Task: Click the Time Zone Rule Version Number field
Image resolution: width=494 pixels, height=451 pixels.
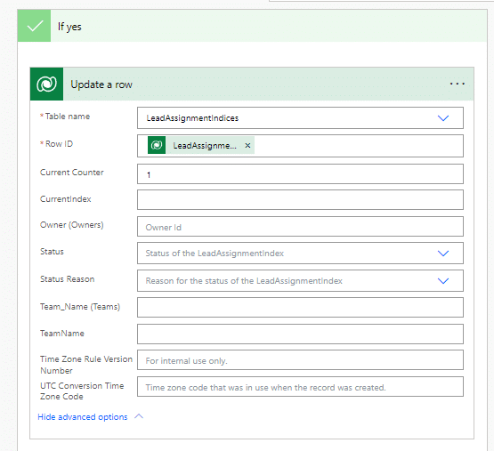Action: pyautogui.click(x=300, y=360)
